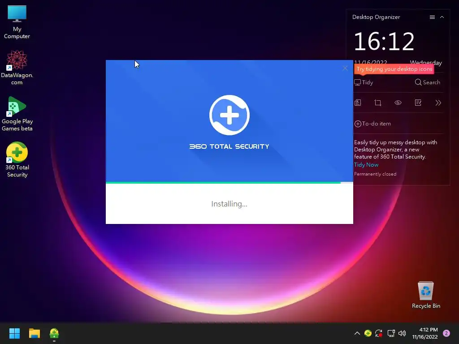Open the notification badge showing 2
Viewport: 459px width, 344px height.
pyautogui.click(x=446, y=333)
